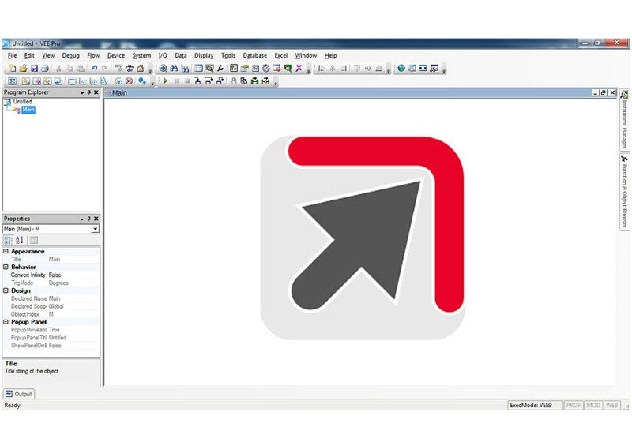This screenshot has width=632, height=442.
Task: Click the PROF status bar indicator
Action: coord(574,406)
